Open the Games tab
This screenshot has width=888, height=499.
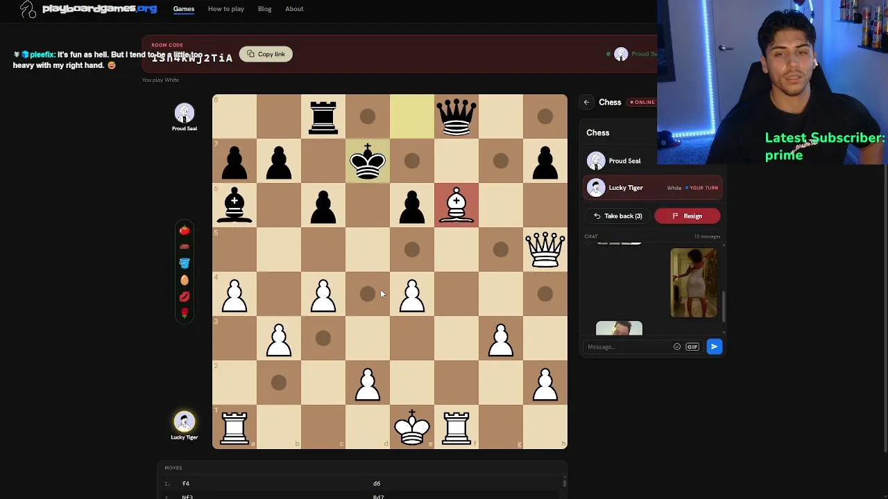click(x=184, y=9)
